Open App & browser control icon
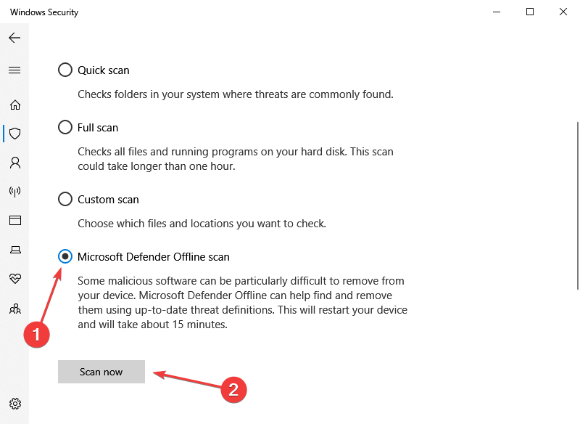The height and width of the screenshot is (424, 580). [x=14, y=220]
